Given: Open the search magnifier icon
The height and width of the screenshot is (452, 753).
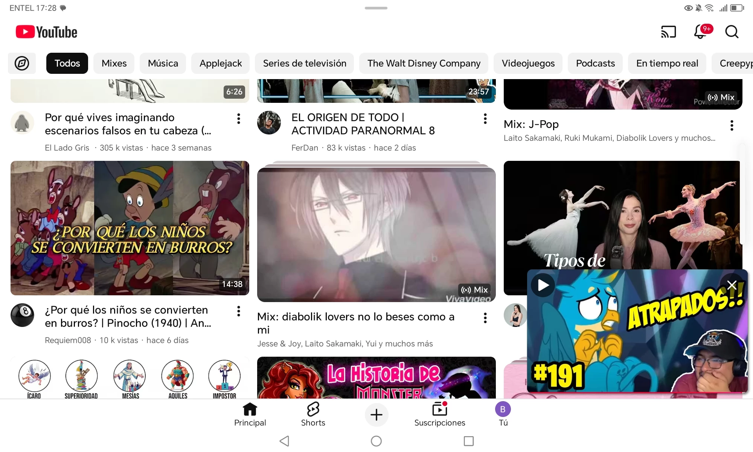Looking at the screenshot, I should click(732, 32).
